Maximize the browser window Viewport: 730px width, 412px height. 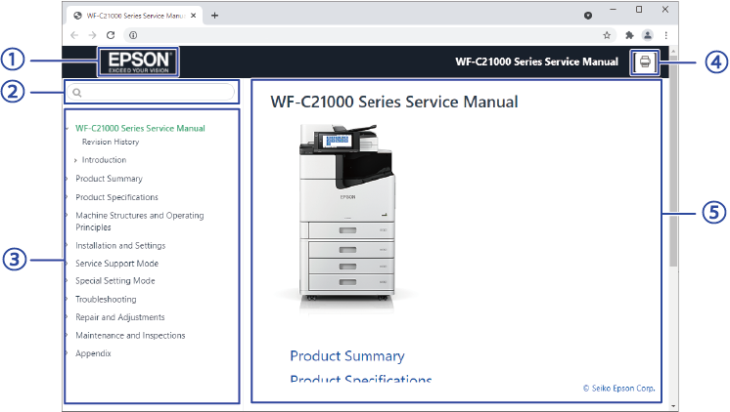pos(639,10)
